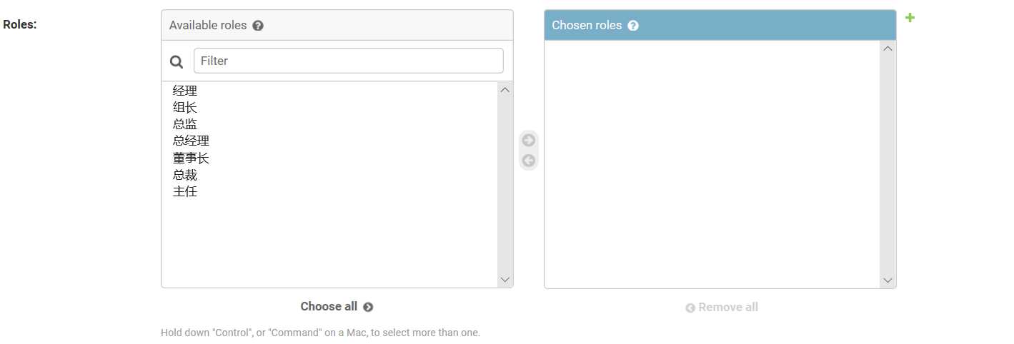The image size is (1014, 344).
Task: Click the magnifier search icon
Action: 177,61
